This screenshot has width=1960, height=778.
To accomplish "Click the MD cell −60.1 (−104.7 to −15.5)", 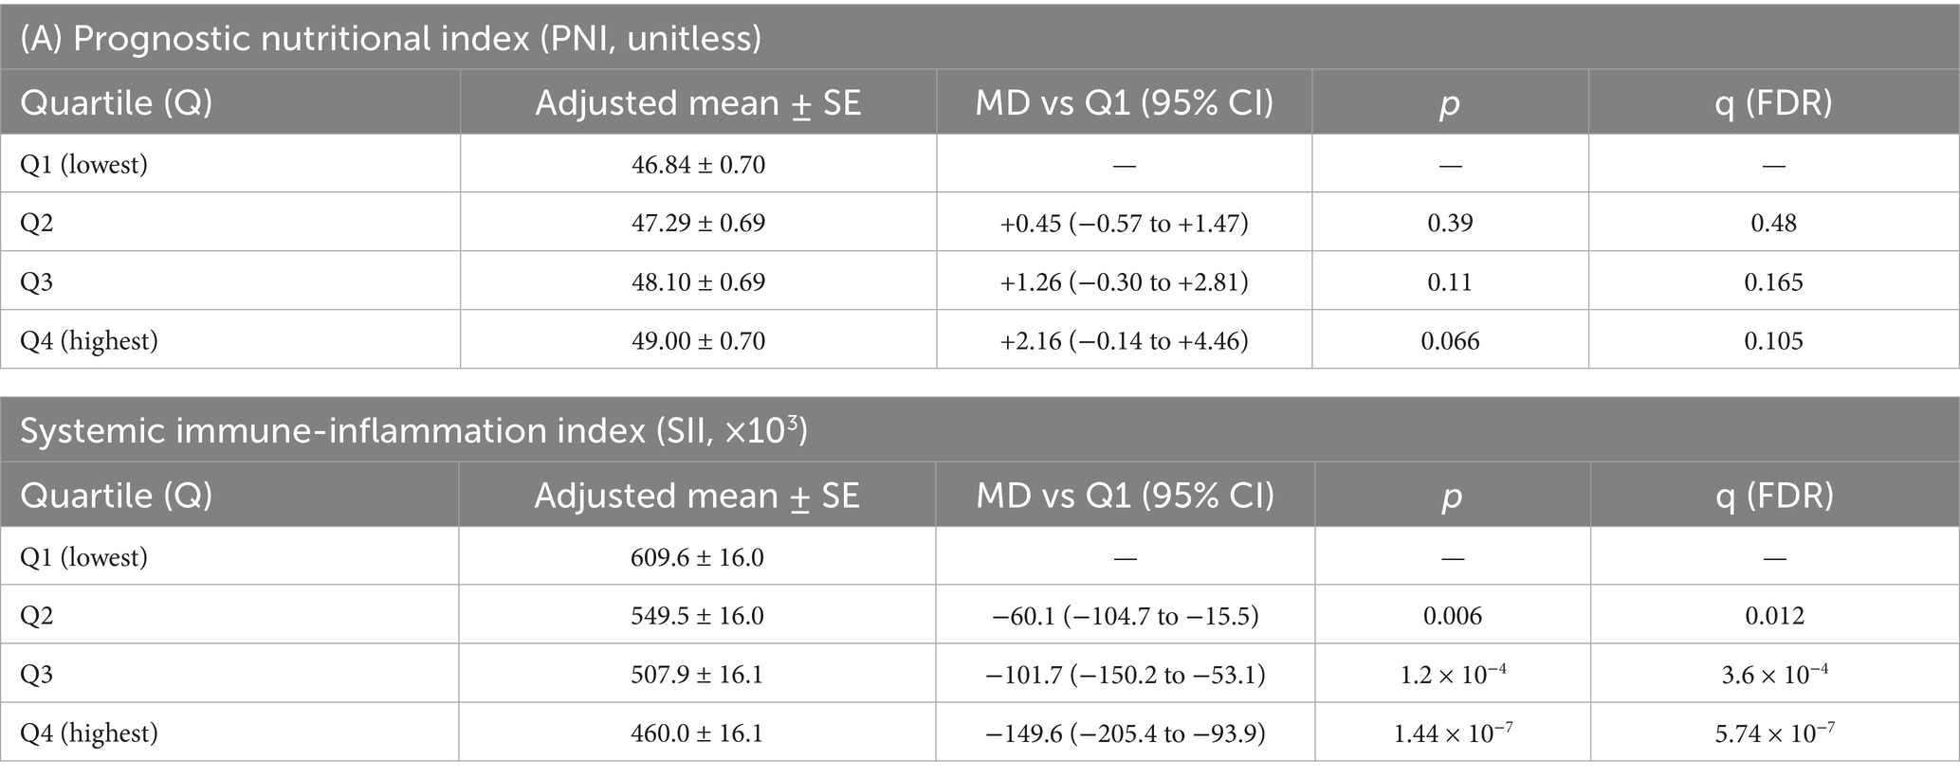I will (x=1125, y=616).
